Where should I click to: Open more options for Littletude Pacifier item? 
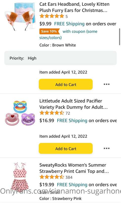pos(107,148)
